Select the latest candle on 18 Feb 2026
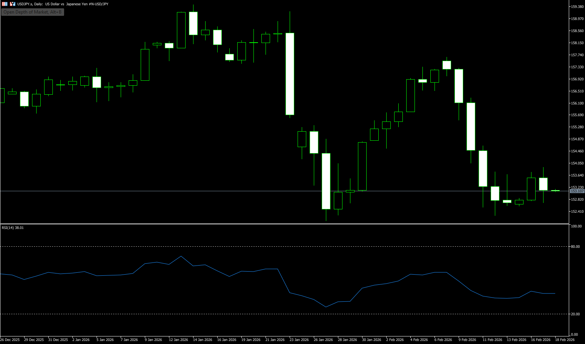 [555, 191]
